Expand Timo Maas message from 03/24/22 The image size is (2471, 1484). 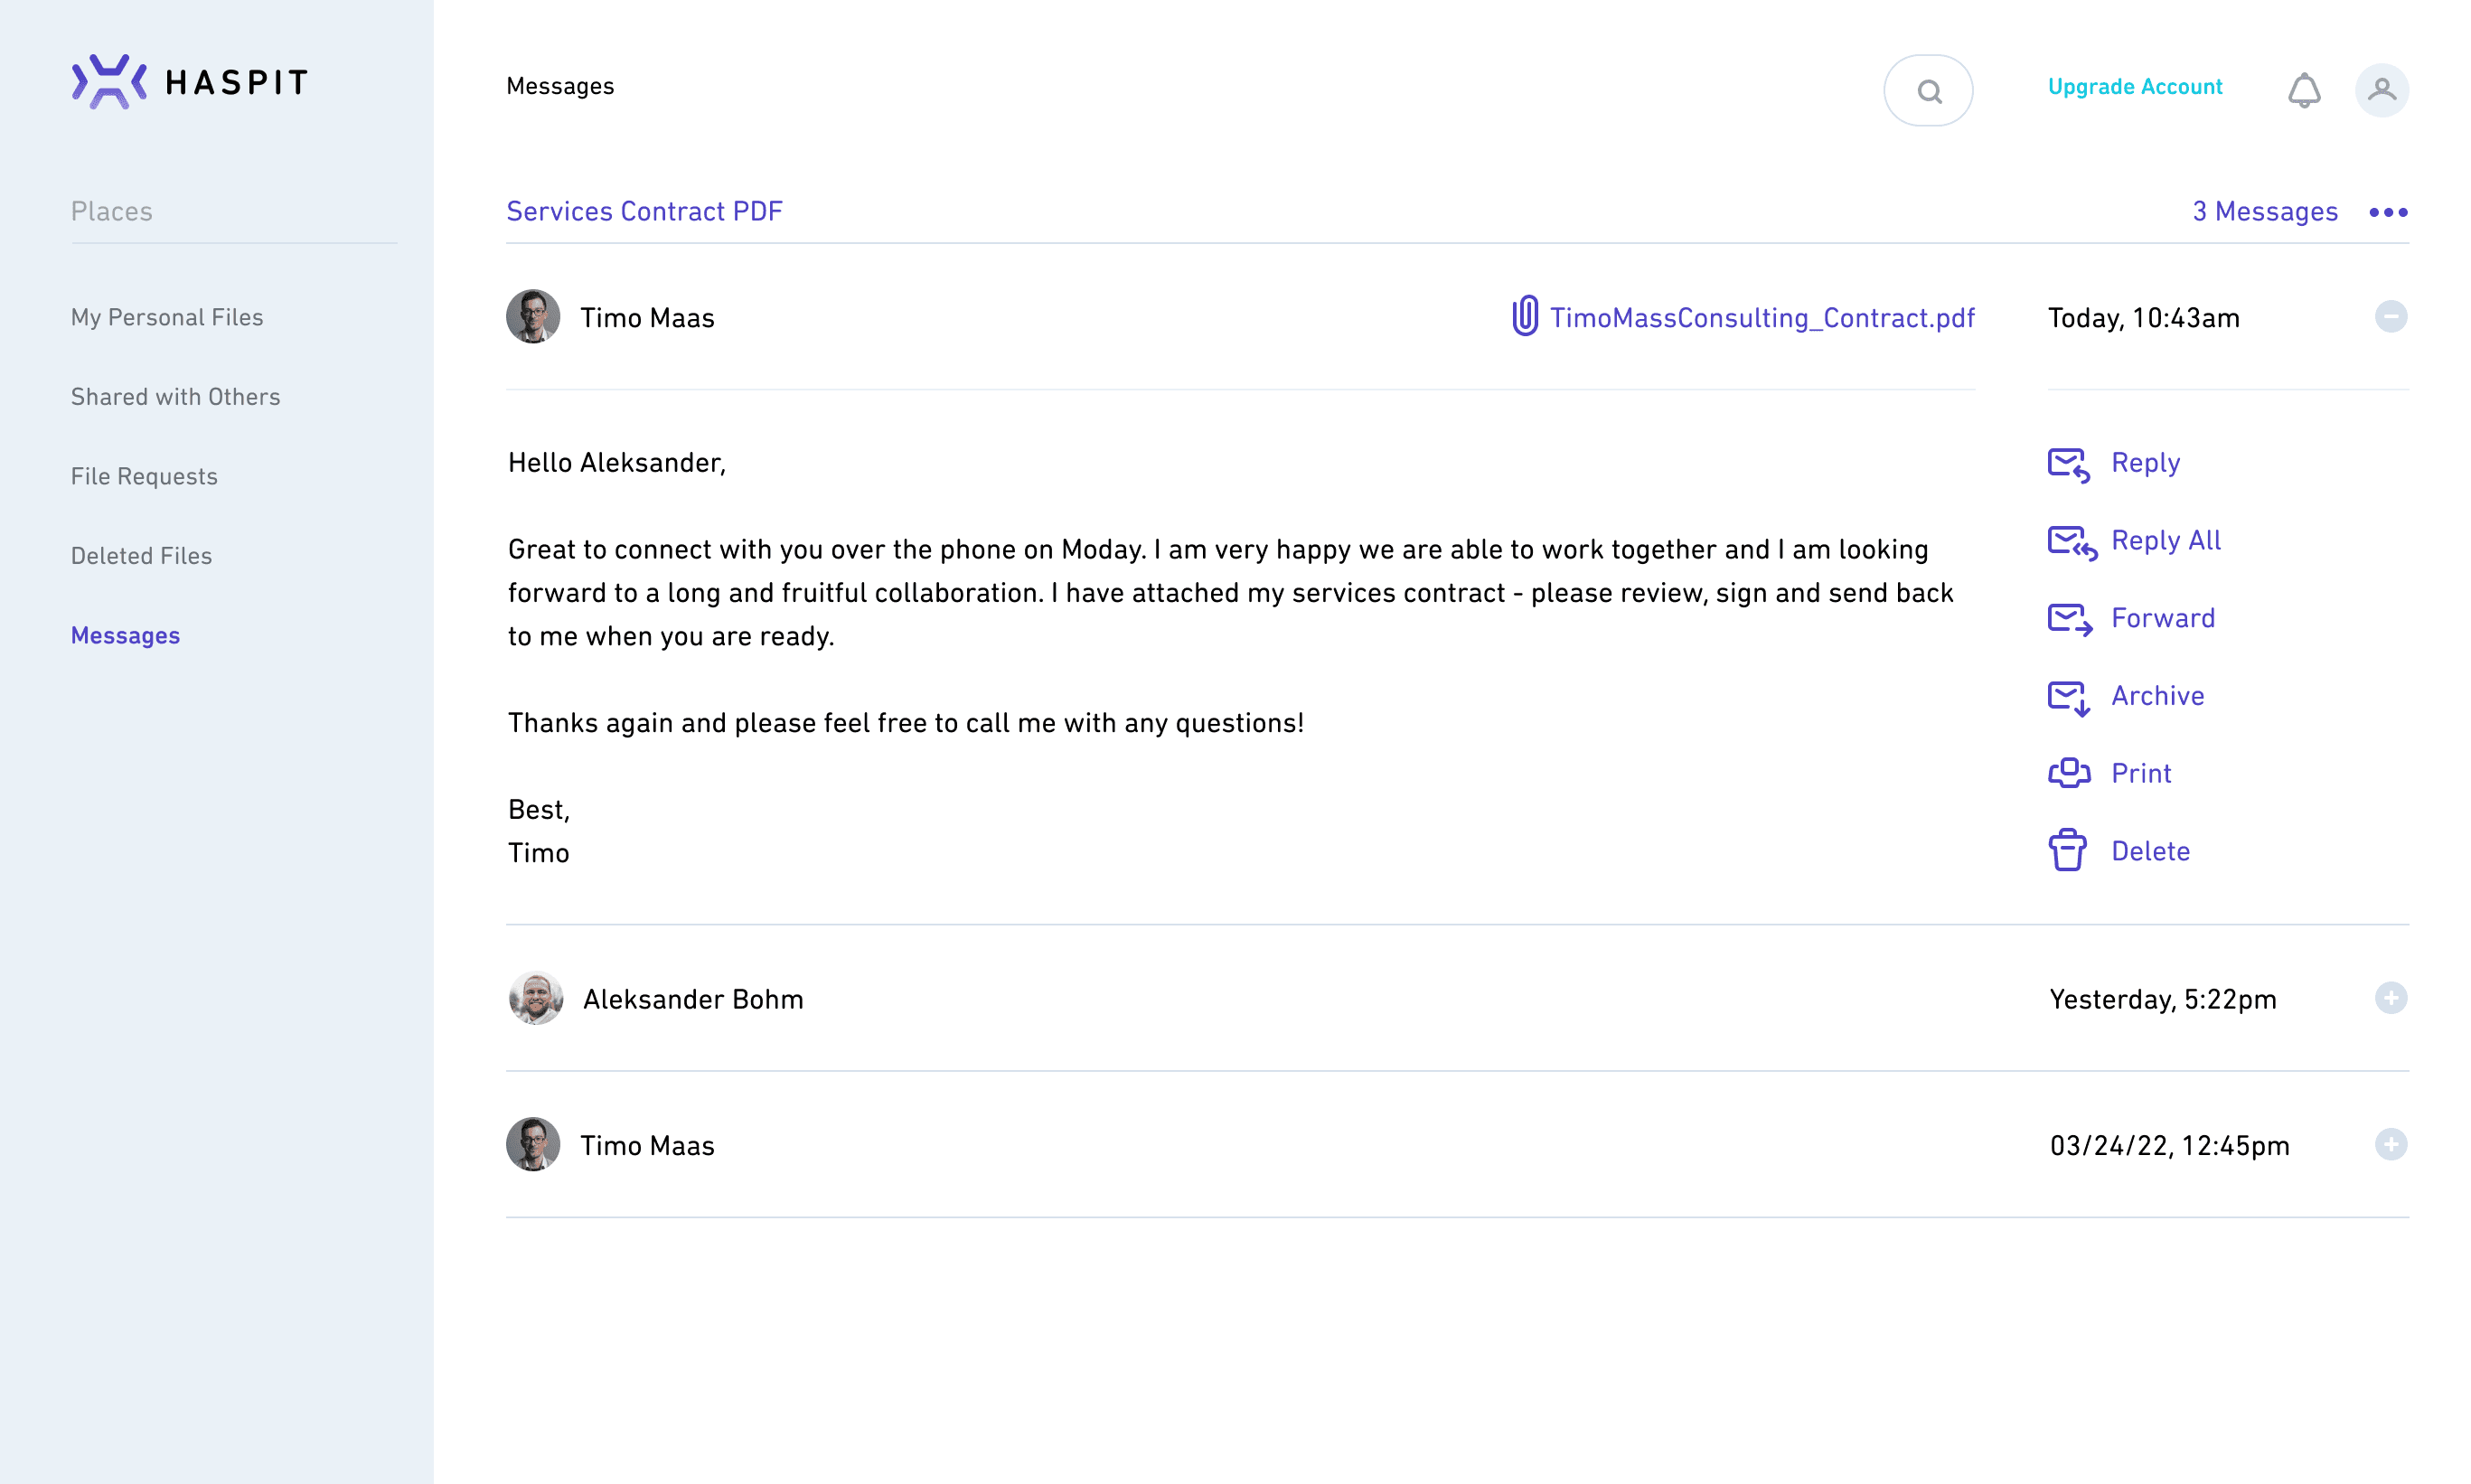pos(2390,1144)
